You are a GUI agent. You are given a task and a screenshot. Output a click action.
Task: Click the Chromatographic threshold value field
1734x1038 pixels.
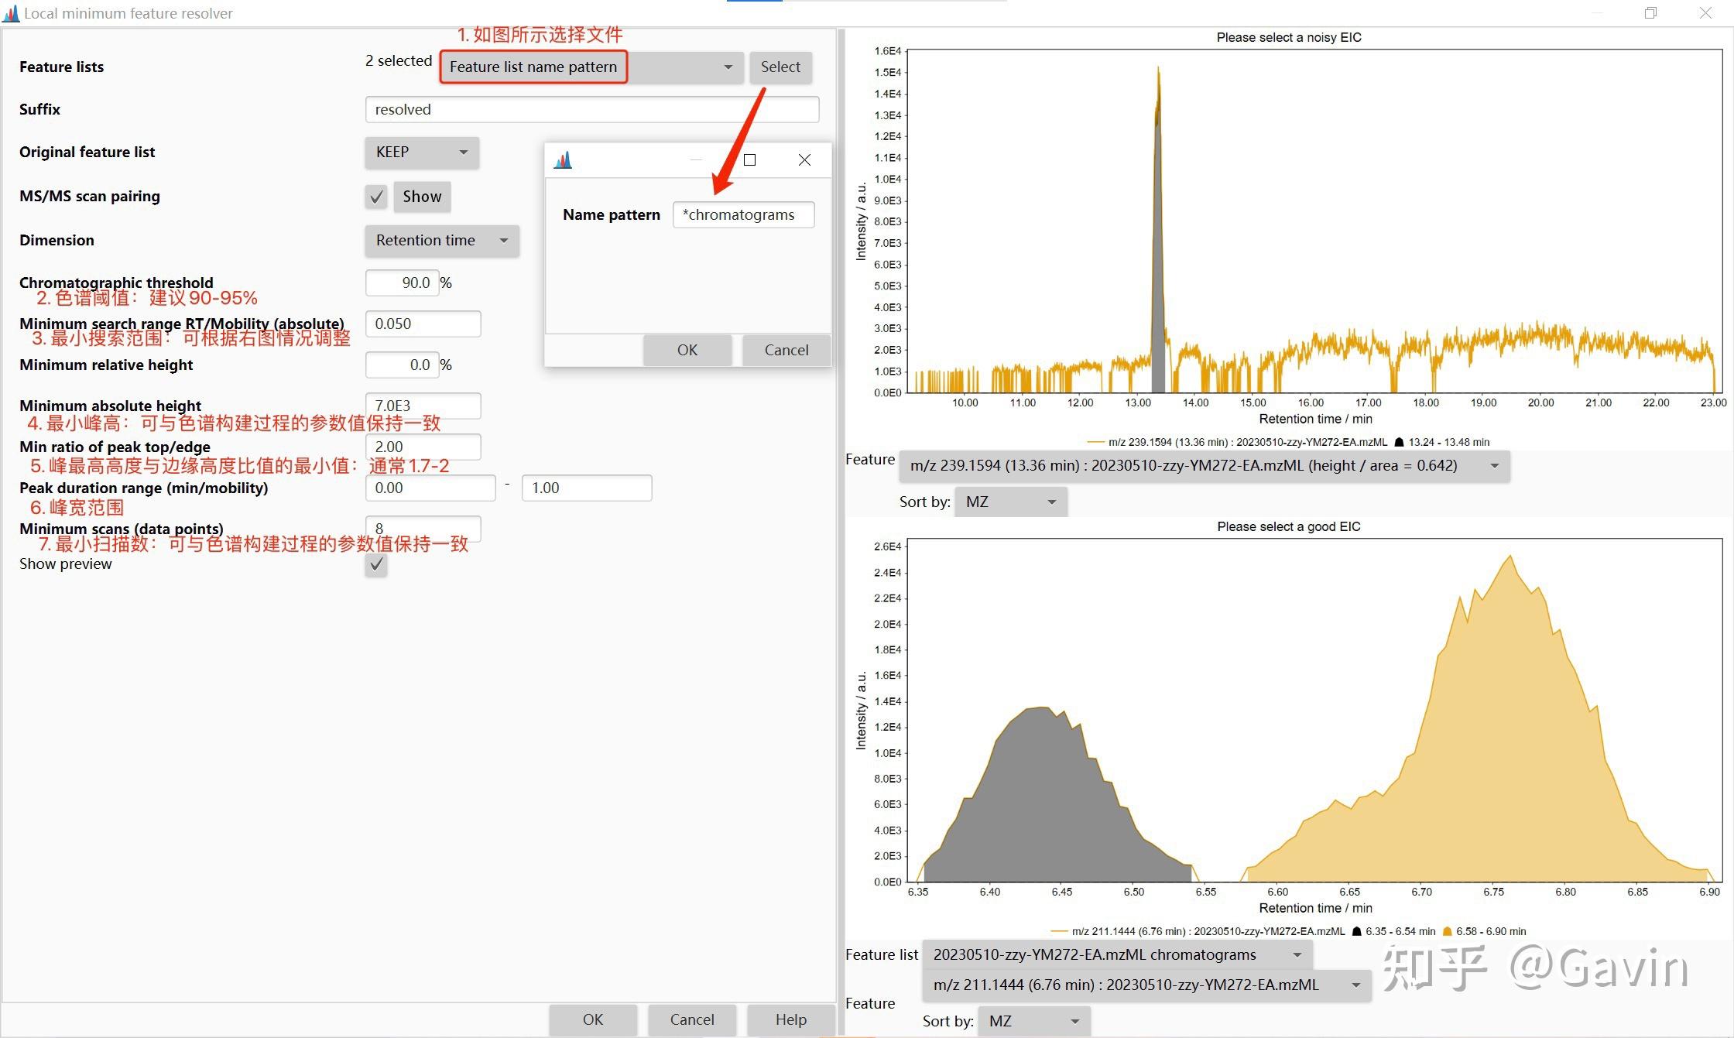point(402,283)
